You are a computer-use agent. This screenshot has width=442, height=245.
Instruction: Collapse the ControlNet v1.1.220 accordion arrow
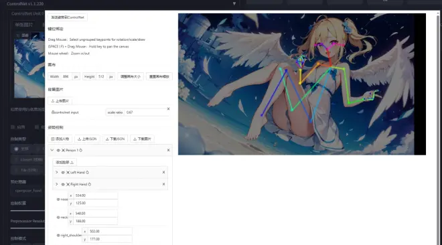tap(234, 3)
